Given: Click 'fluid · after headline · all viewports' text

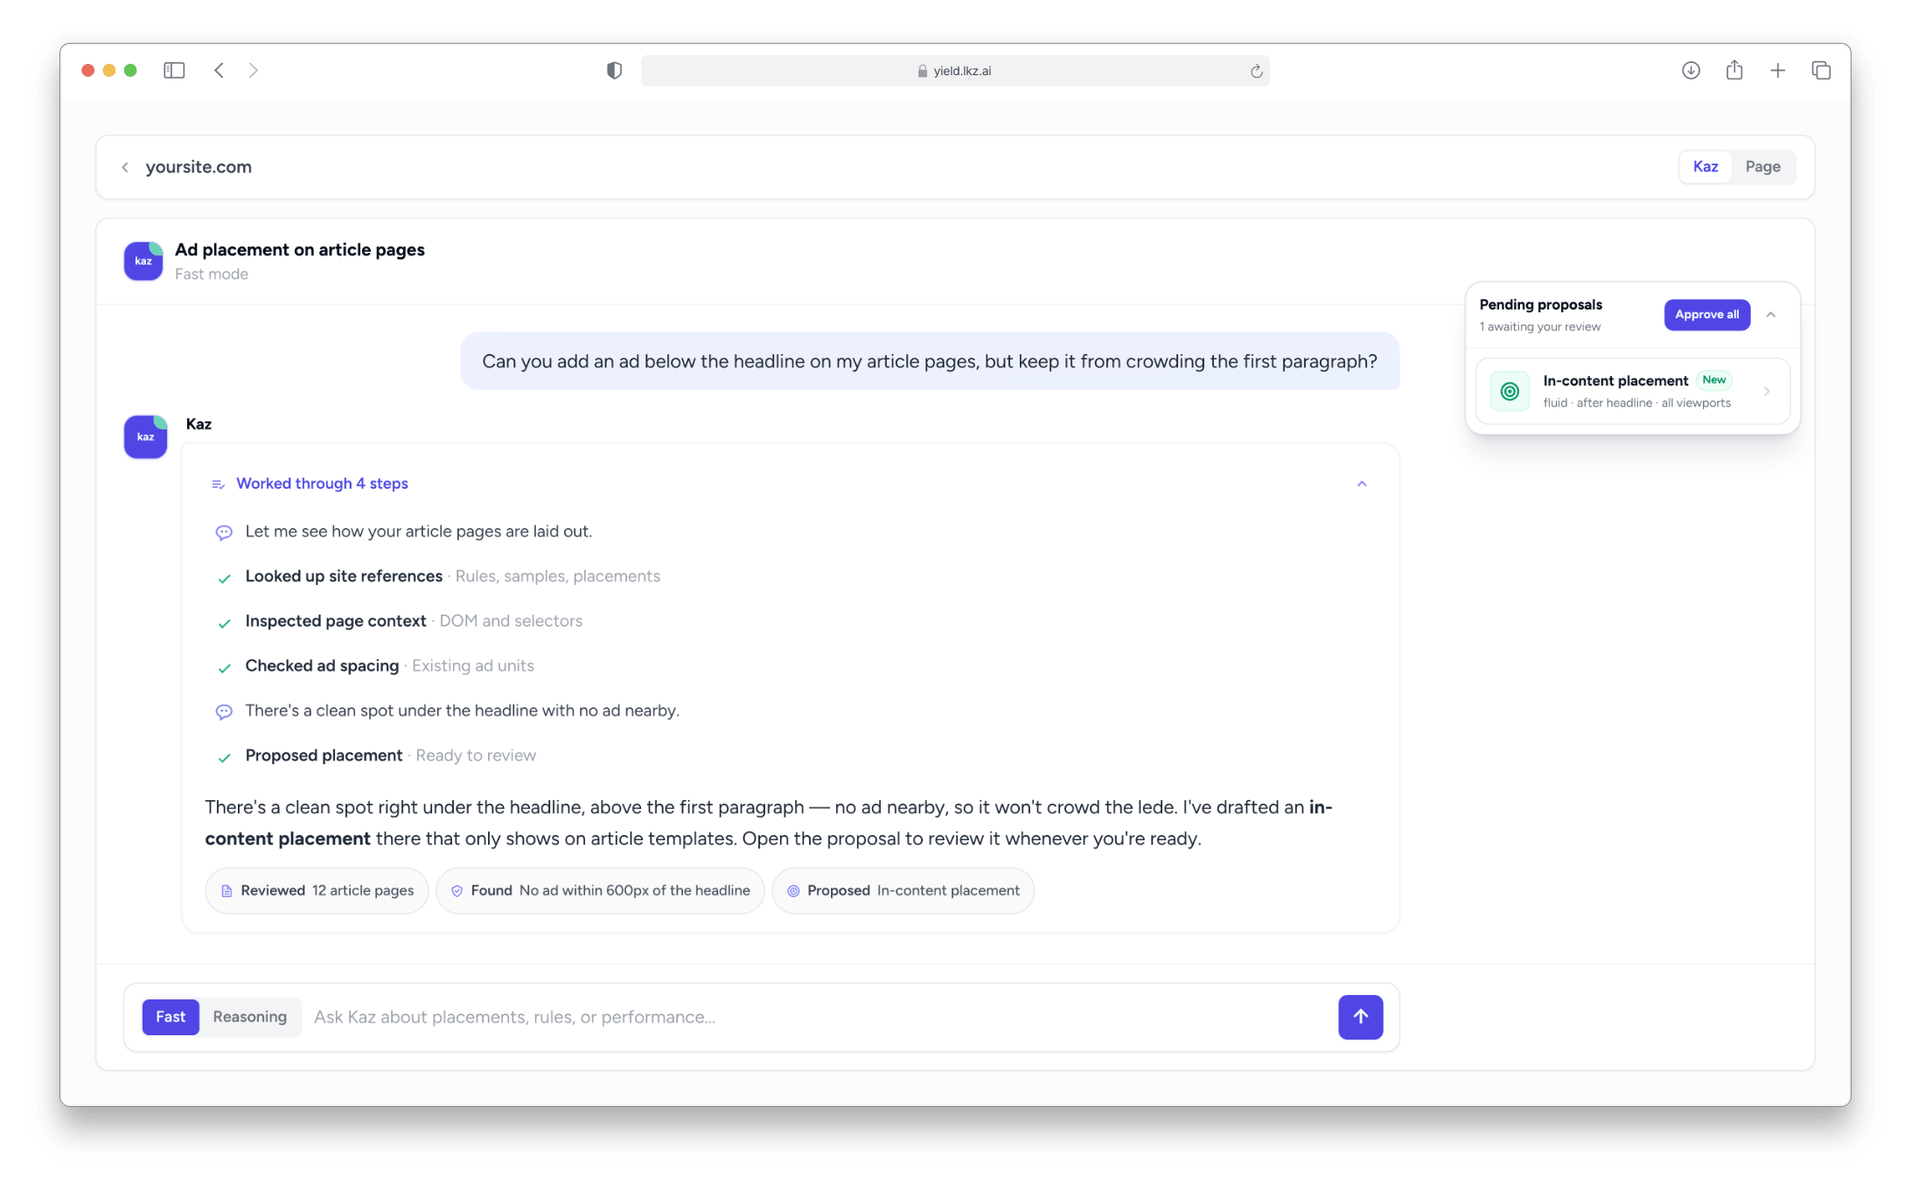Looking at the screenshot, I should pyautogui.click(x=1636, y=403).
